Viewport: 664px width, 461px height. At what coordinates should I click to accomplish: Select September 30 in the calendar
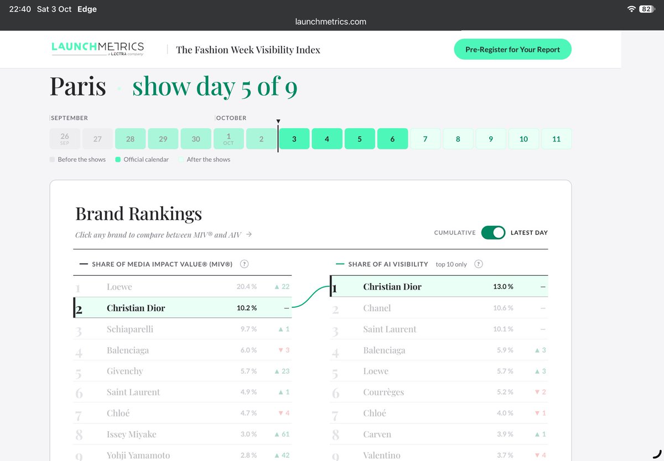[x=196, y=139]
